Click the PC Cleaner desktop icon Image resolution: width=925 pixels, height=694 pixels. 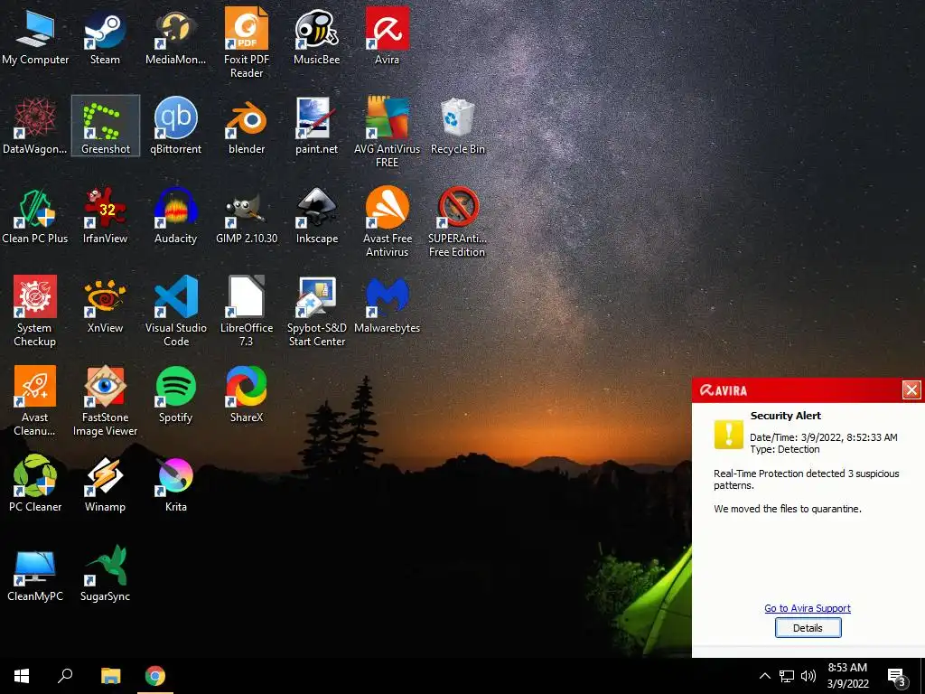click(35, 484)
